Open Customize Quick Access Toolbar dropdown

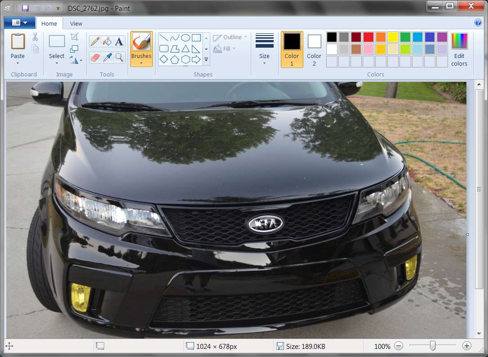point(58,9)
